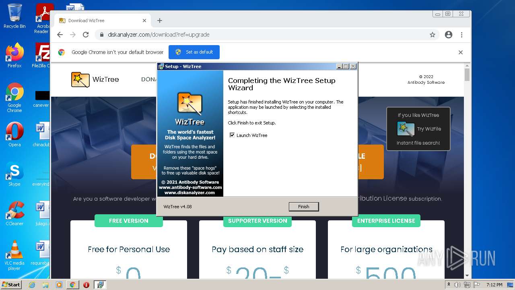
Task: Bookmark this page with star icon
Action: pos(433,35)
